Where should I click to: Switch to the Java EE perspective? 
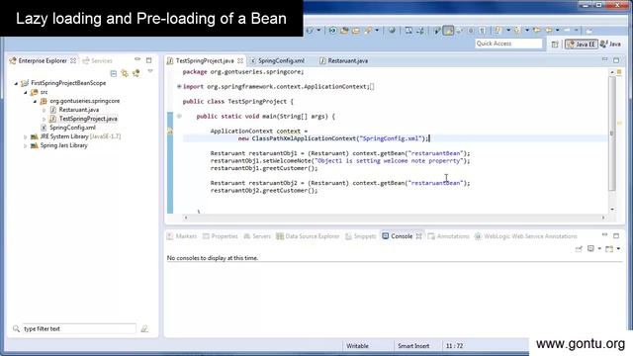(x=581, y=44)
